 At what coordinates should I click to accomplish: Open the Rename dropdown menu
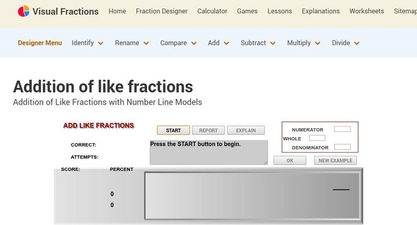tap(132, 43)
